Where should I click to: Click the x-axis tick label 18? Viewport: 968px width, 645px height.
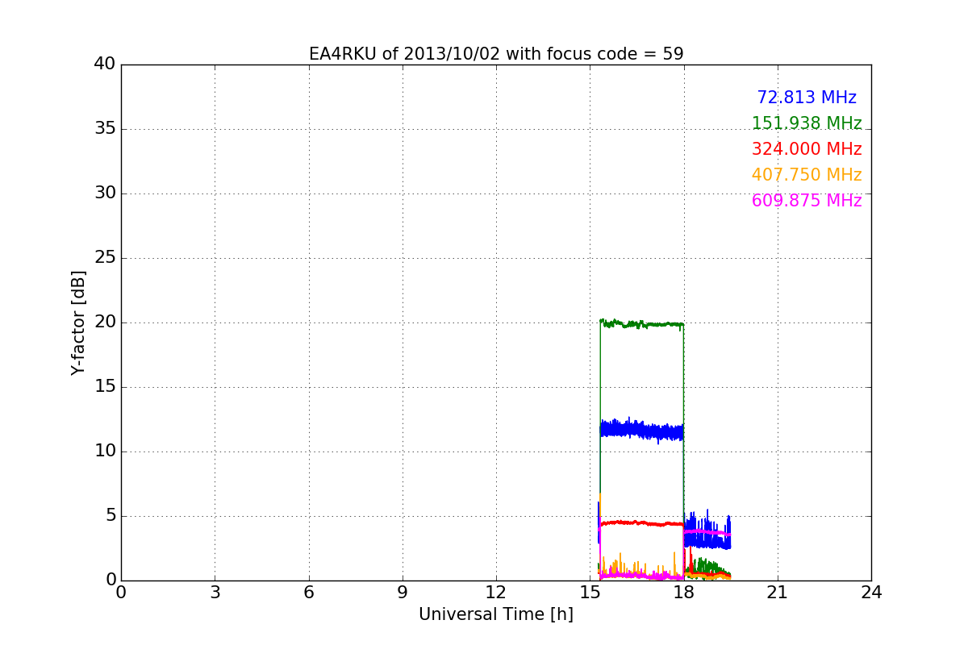click(684, 593)
